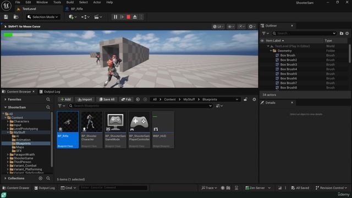Viewport: 352px width, 198px height.
Task: Pause the play-in-editor simulation
Action: [116, 17]
